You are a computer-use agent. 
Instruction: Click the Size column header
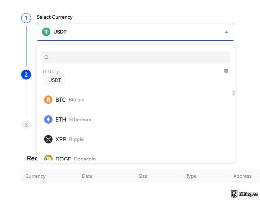click(x=143, y=176)
